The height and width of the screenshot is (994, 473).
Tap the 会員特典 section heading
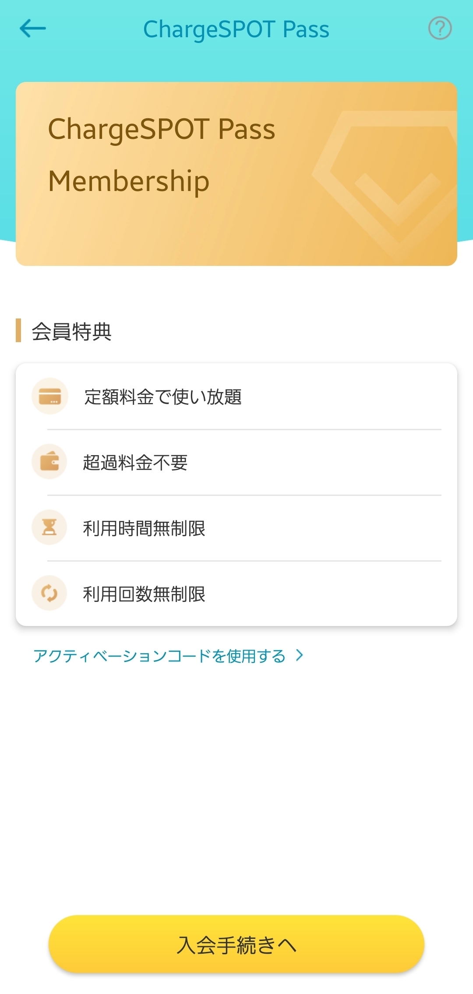72,331
